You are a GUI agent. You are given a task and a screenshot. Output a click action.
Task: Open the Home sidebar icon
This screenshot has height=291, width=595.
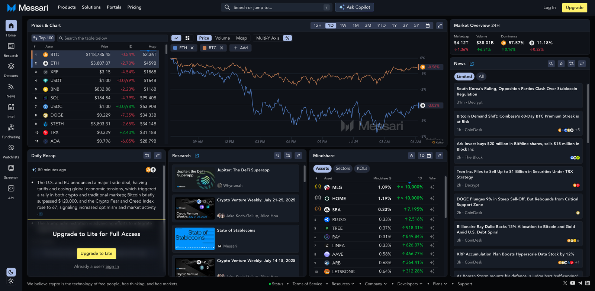coord(11,26)
